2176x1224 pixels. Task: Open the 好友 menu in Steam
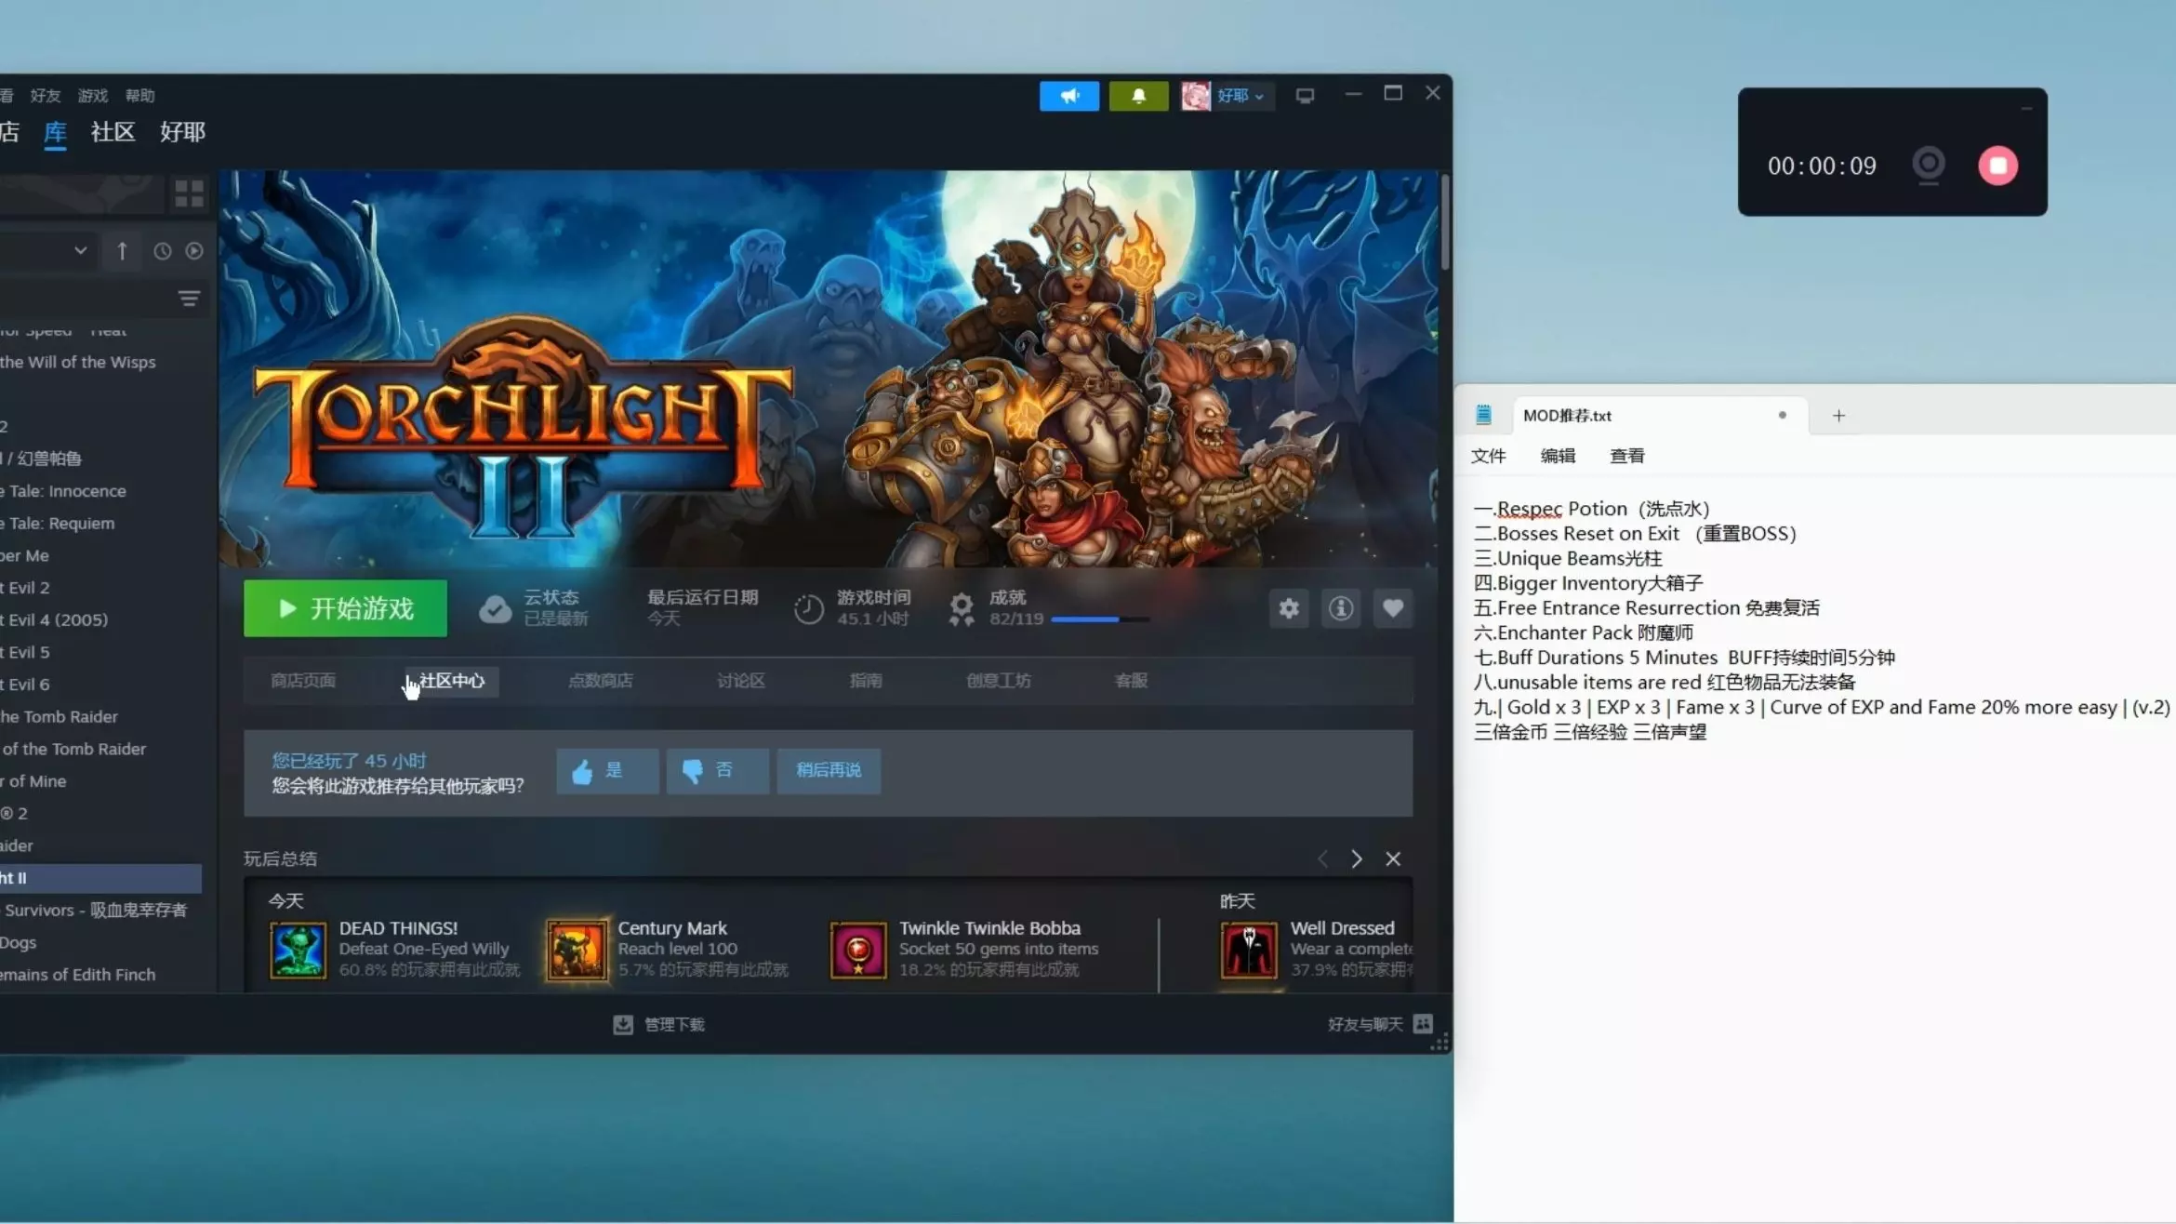tap(45, 96)
